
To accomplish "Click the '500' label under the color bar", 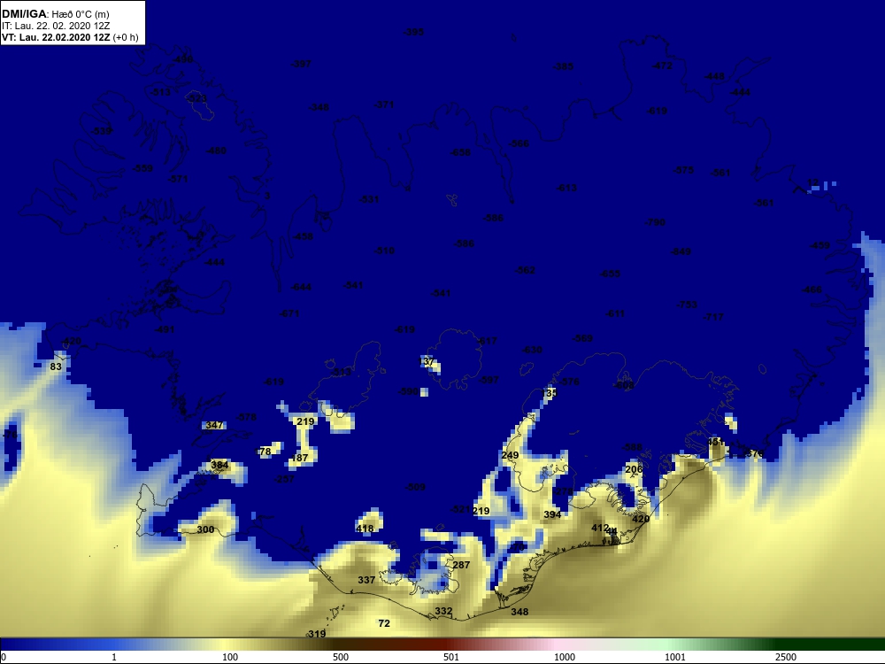I will coord(341,657).
